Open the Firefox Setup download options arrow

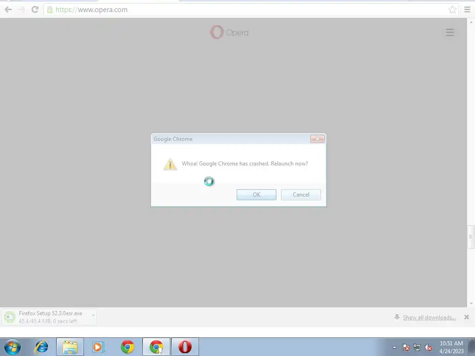click(x=93, y=315)
